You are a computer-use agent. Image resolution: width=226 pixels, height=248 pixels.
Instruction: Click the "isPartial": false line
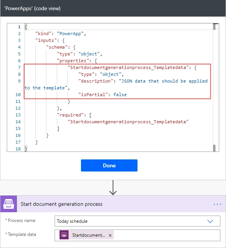click(102, 95)
